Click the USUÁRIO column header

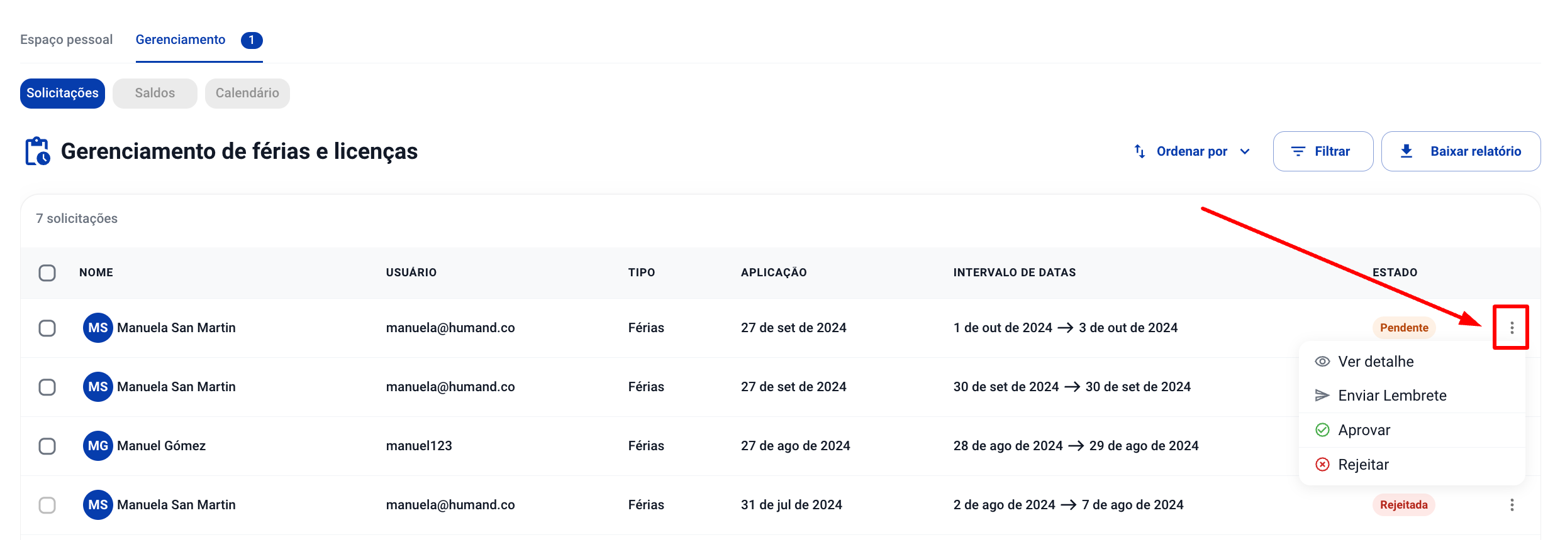(411, 273)
